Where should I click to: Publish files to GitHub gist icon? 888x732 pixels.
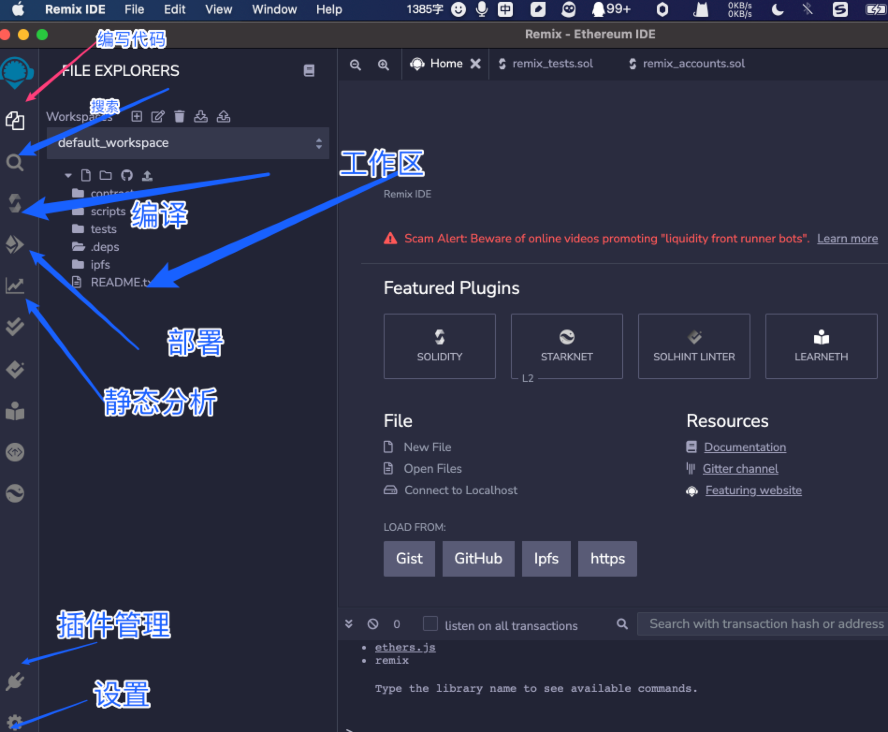127,176
